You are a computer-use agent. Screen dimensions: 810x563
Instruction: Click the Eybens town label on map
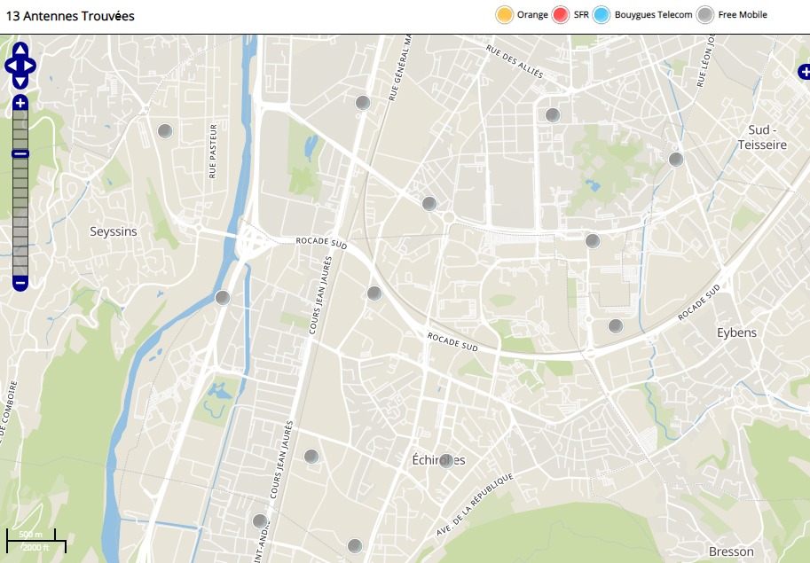click(736, 332)
